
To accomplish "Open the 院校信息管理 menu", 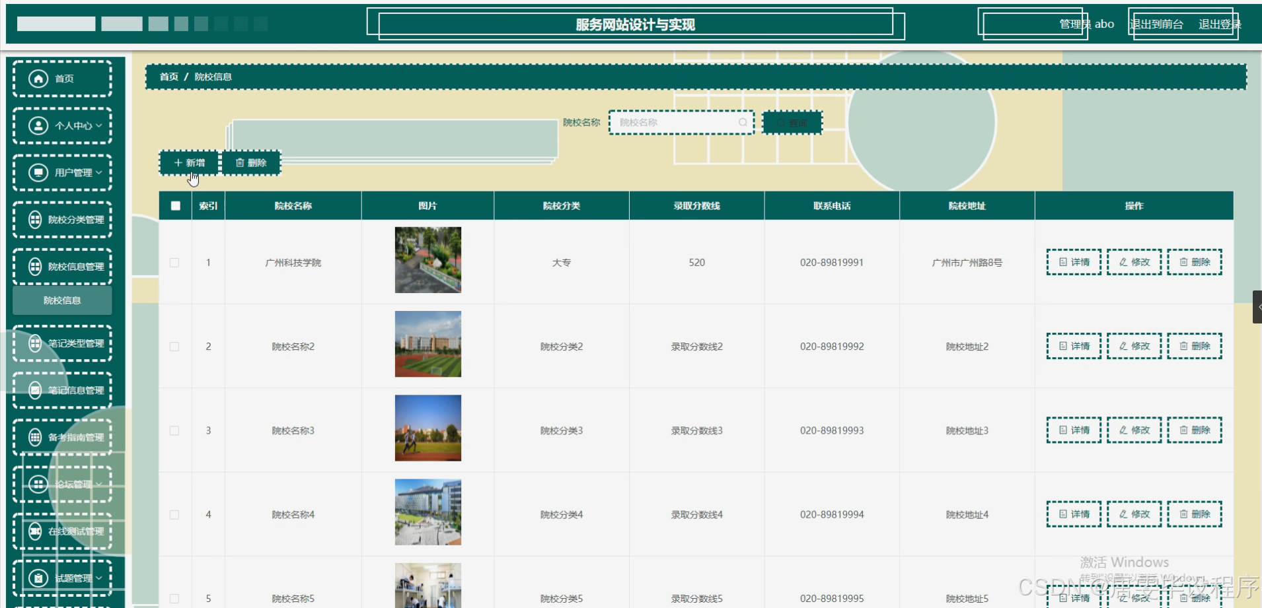I will (x=62, y=266).
